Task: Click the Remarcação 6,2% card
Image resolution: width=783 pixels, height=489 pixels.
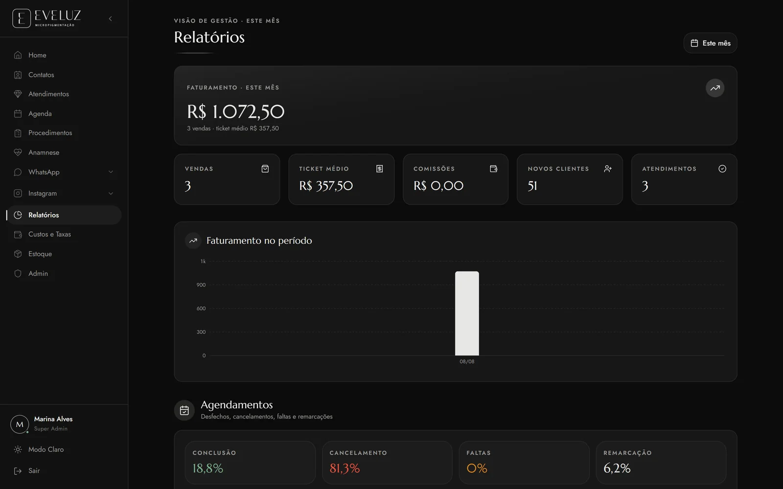Action: 661,463
